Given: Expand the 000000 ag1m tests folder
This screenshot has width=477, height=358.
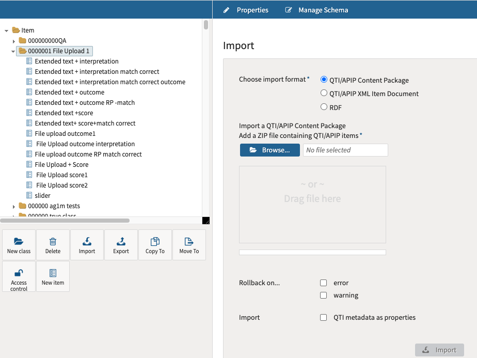Looking at the screenshot, I should [13, 206].
